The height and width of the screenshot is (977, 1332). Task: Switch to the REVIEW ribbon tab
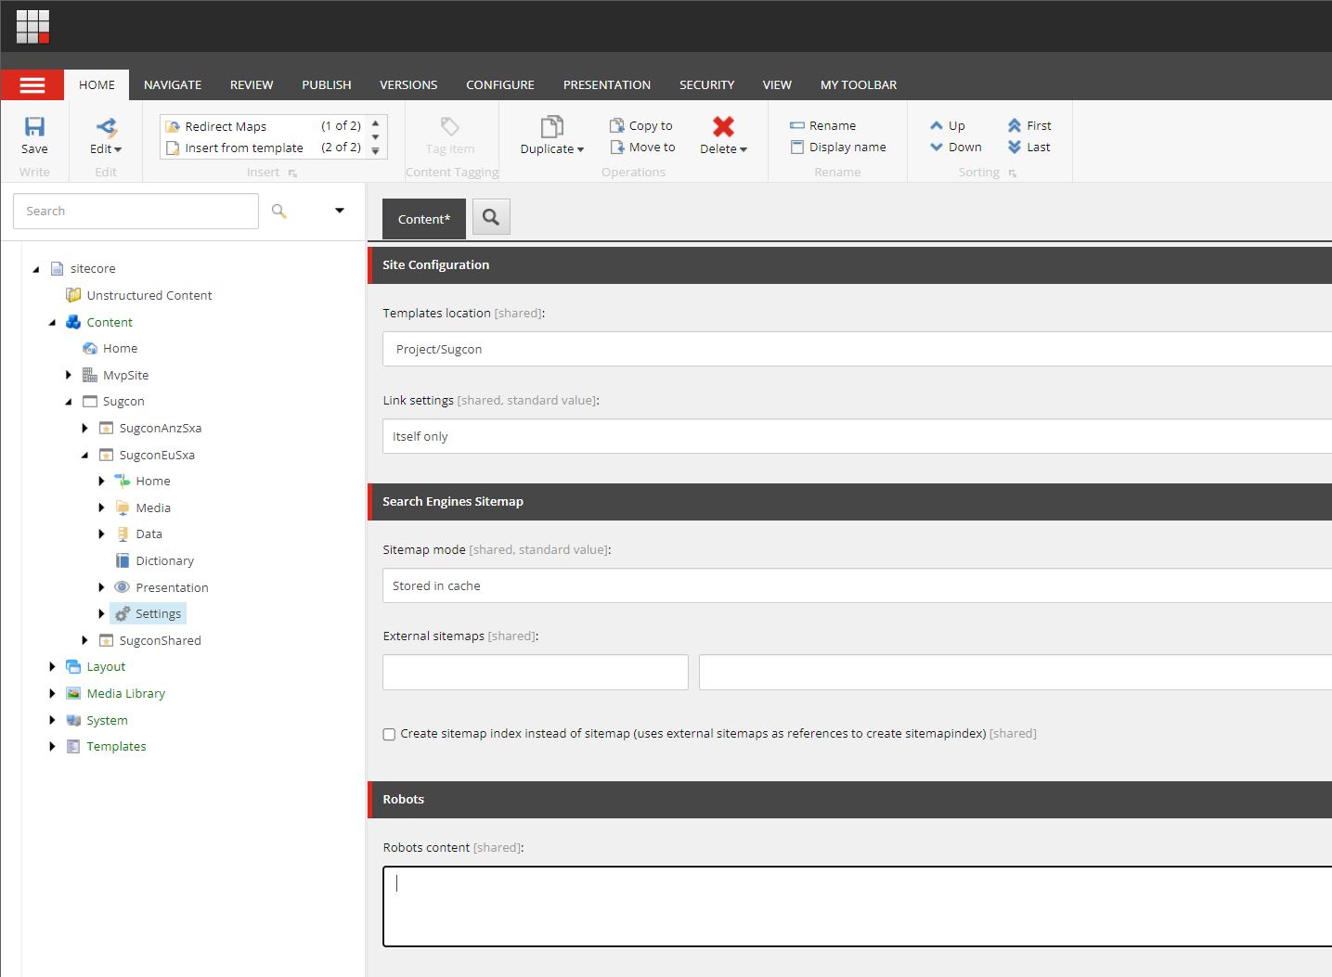point(252,84)
